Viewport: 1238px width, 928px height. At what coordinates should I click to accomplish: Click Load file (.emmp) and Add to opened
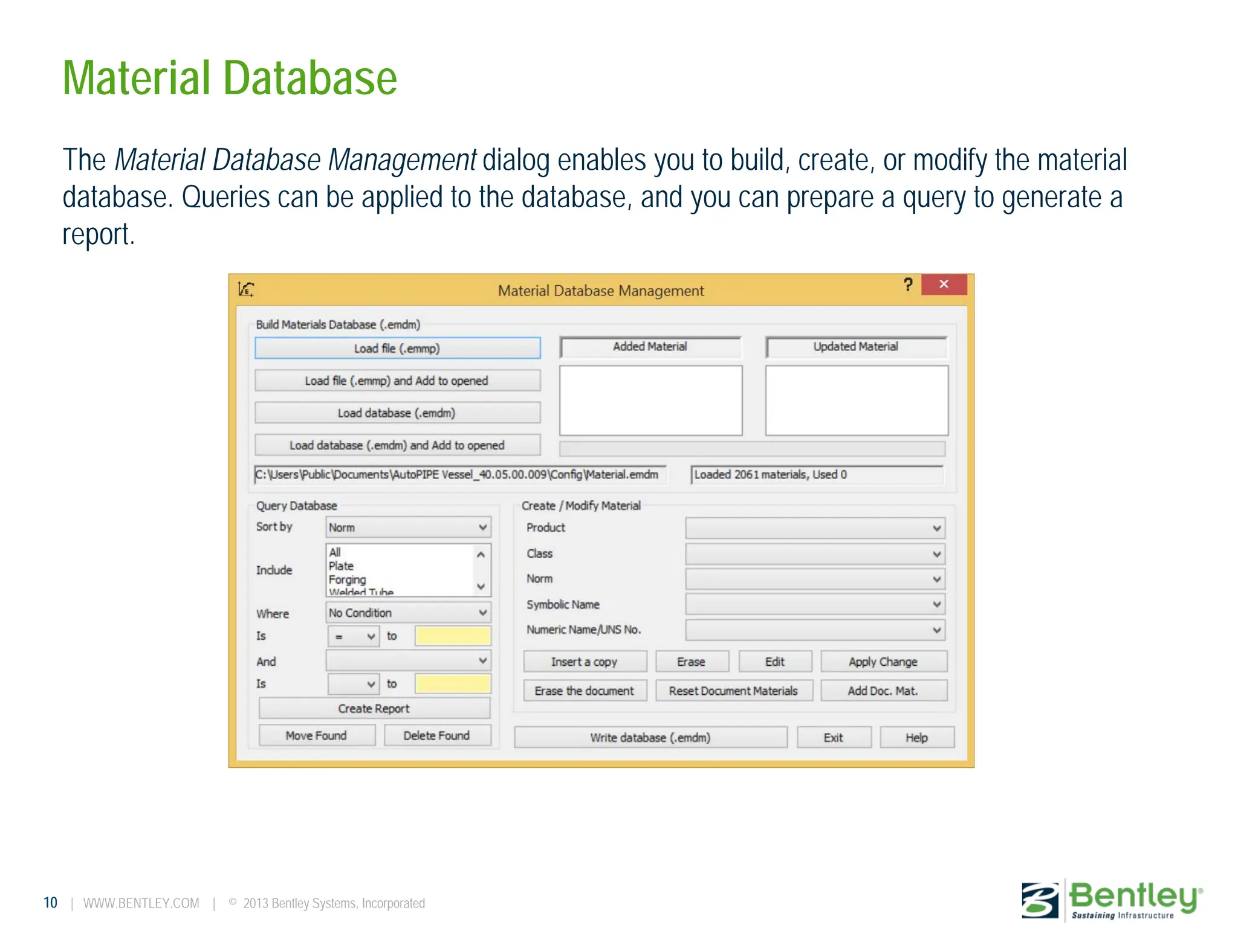tap(397, 381)
